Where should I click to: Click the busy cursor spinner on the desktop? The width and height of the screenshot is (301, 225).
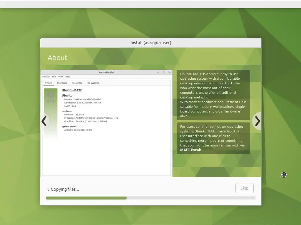[284, 175]
